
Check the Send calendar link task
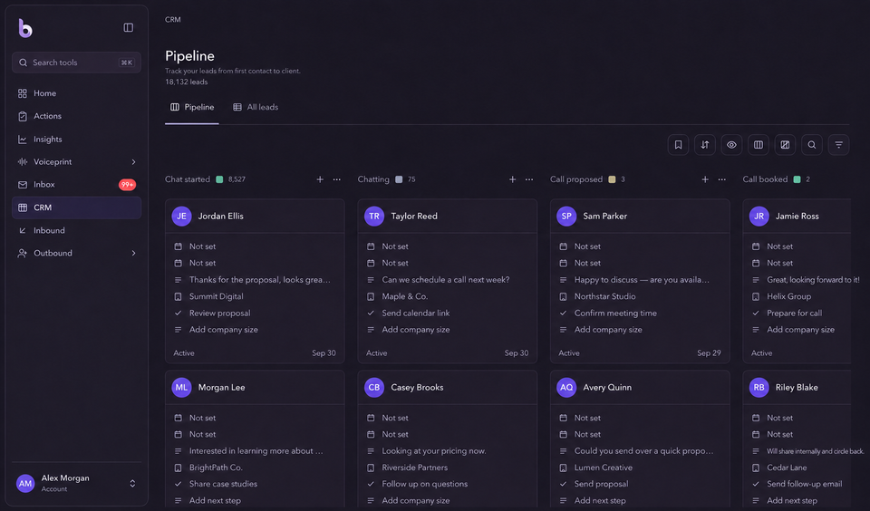click(371, 313)
